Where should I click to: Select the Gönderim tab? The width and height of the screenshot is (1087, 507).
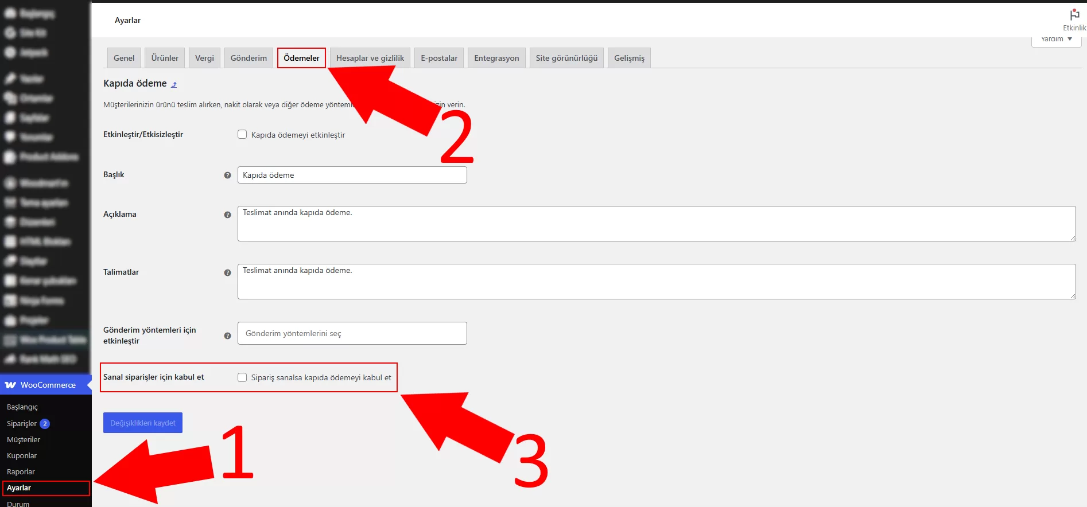click(249, 58)
